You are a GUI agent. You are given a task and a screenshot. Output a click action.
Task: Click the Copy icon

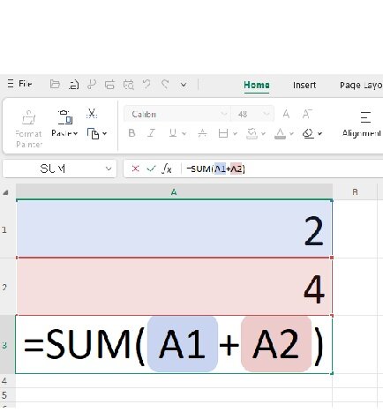(x=93, y=133)
